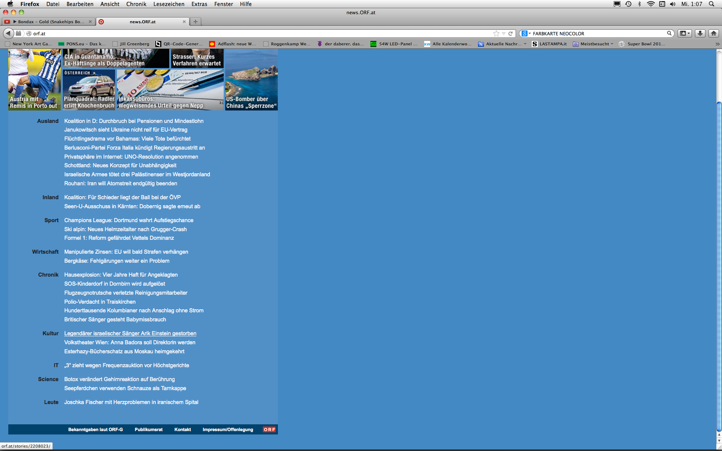
Task: Click the ORF logo in the footer
Action: tap(269, 430)
